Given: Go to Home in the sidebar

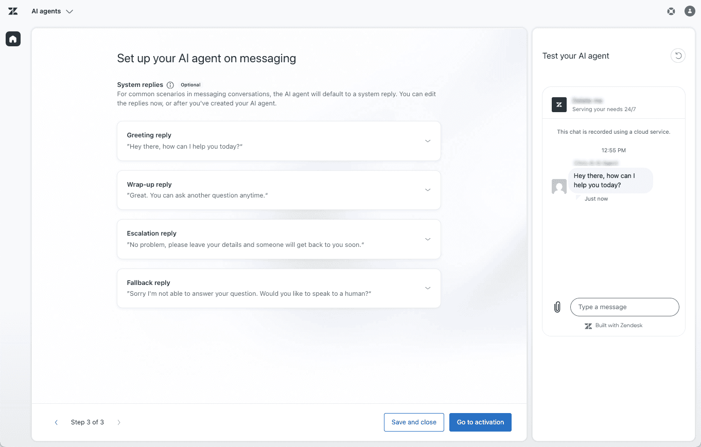Looking at the screenshot, I should click(13, 39).
